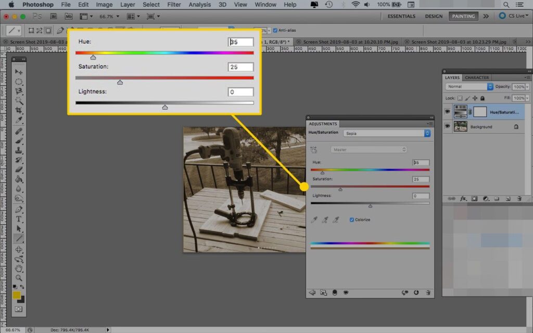Select the Crop tool in the toolbox
The height and width of the screenshot is (333, 533).
pyautogui.click(x=19, y=111)
